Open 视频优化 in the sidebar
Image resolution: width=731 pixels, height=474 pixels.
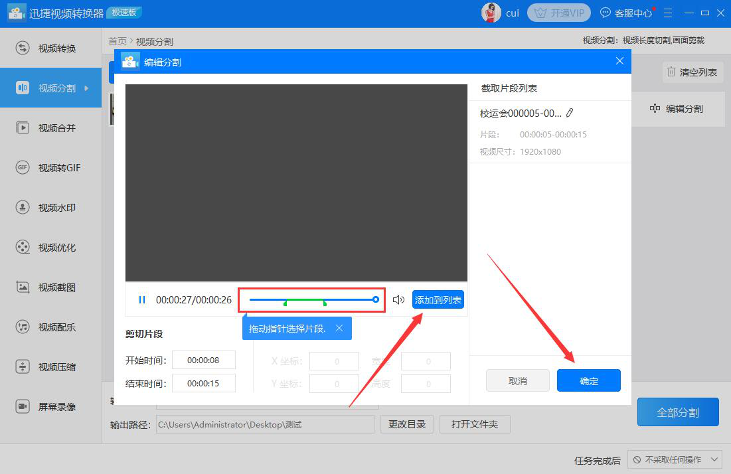pos(51,247)
